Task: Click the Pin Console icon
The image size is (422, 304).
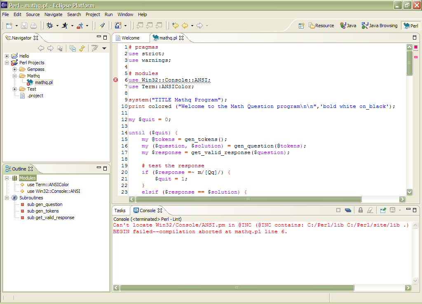Action: (x=383, y=210)
